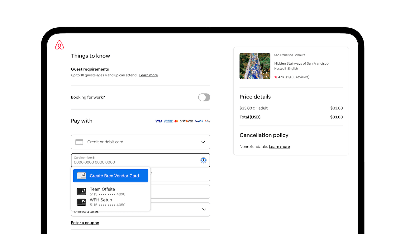Click the credit card icon in payment selector
Screen dimensions: 405x234
coord(79,142)
